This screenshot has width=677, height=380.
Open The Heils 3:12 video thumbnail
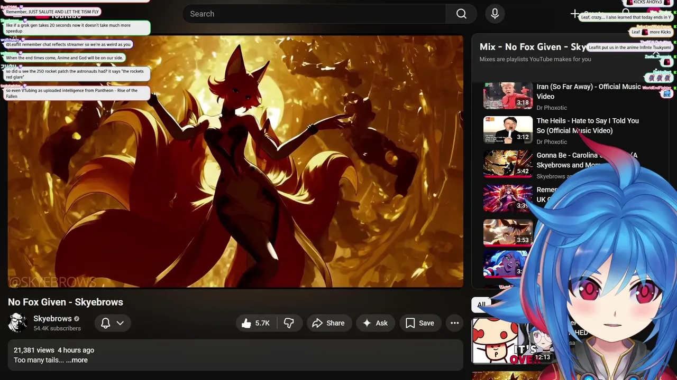(x=508, y=130)
